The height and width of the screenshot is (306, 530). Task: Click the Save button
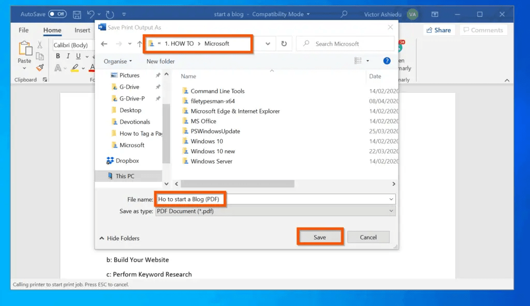pyautogui.click(x=320, y=237)
